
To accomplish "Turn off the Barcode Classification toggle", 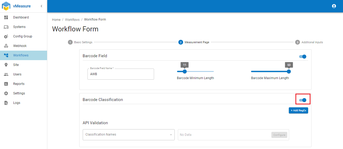I will (303, 100).
